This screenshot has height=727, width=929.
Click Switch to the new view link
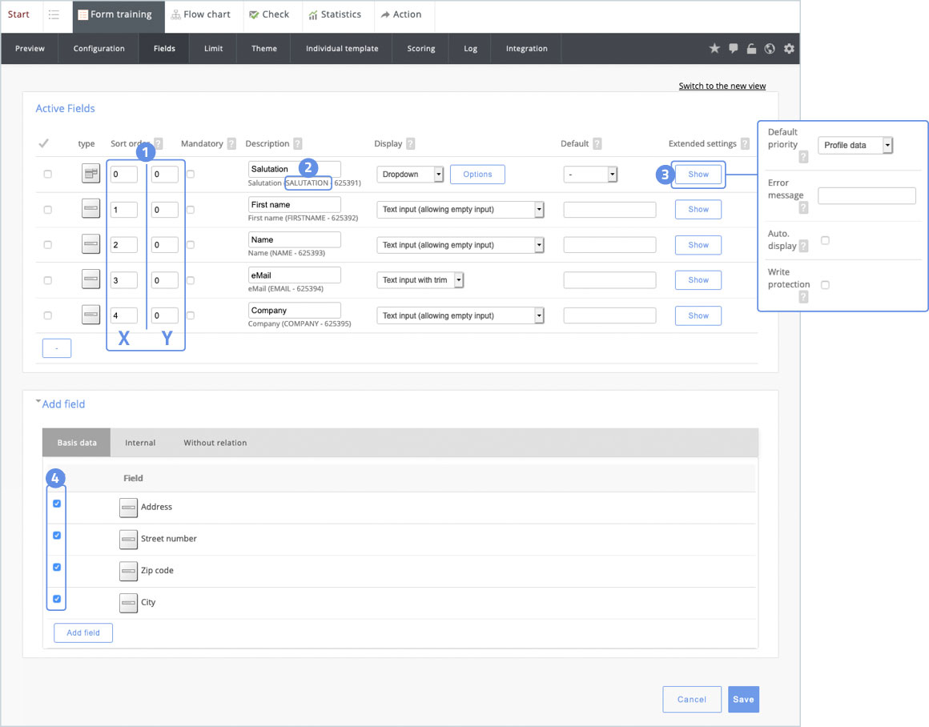[722, 86]
